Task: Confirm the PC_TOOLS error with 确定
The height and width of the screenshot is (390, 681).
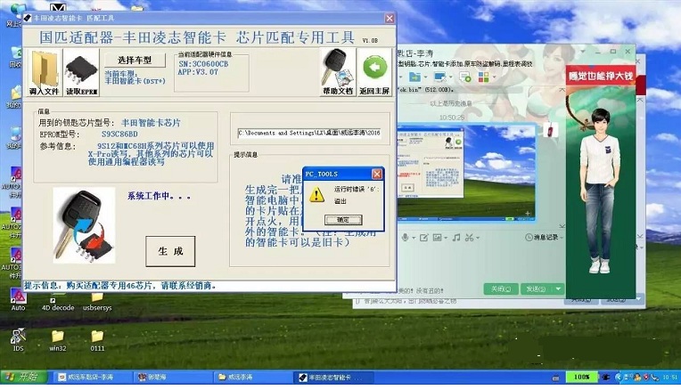Action: [x=343, y=220]
